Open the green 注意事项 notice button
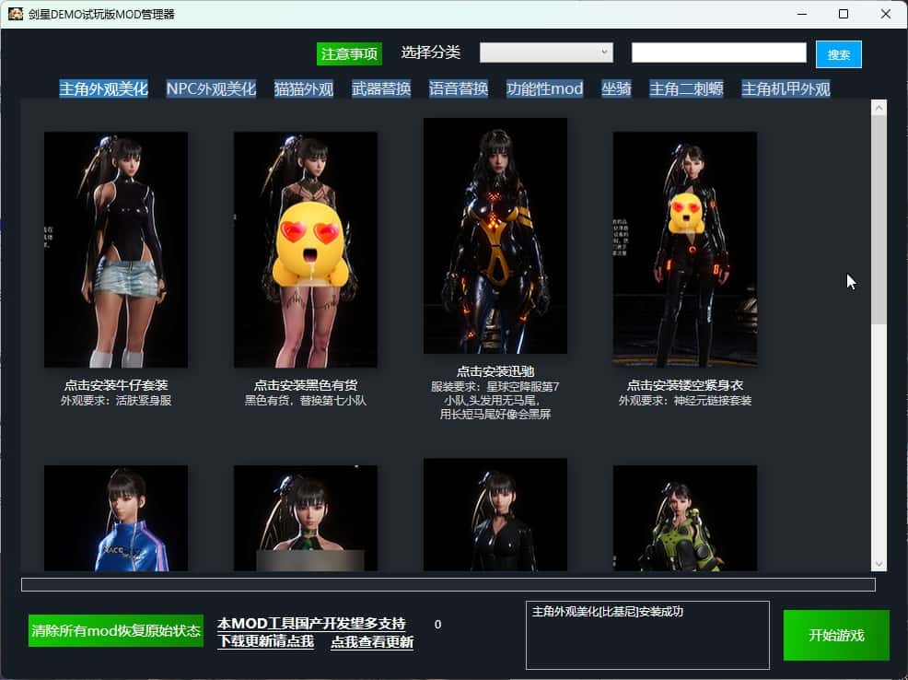 click(x=349, y=53)
